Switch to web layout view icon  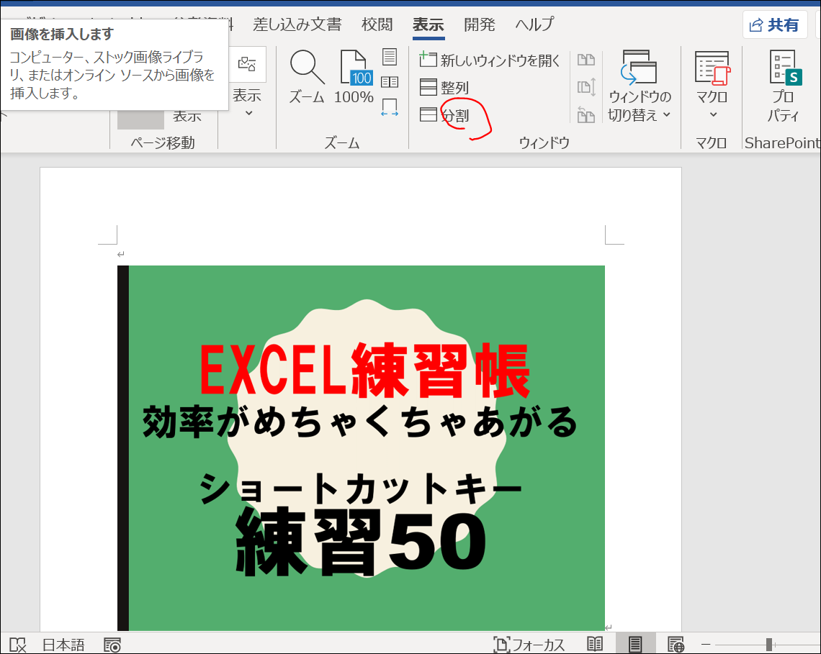pos(676,644)
